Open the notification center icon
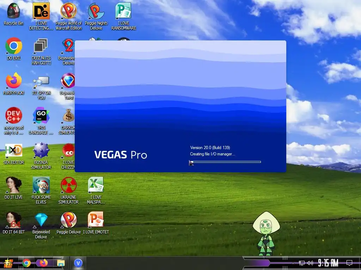361x270 pixels. pyautogui.click(x=349, y=263)
